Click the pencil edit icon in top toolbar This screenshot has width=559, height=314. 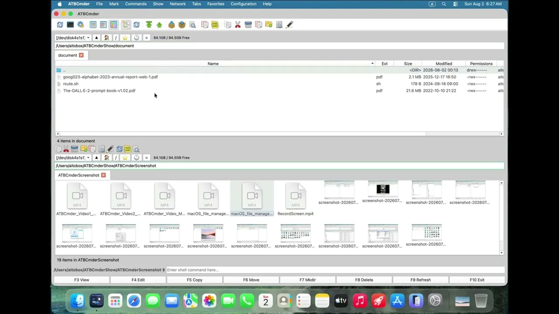tap(289, 25)
